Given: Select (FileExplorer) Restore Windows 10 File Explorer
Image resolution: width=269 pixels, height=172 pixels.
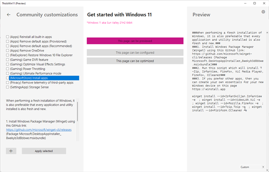Looking at the screenshot, I should pos(41,55).
